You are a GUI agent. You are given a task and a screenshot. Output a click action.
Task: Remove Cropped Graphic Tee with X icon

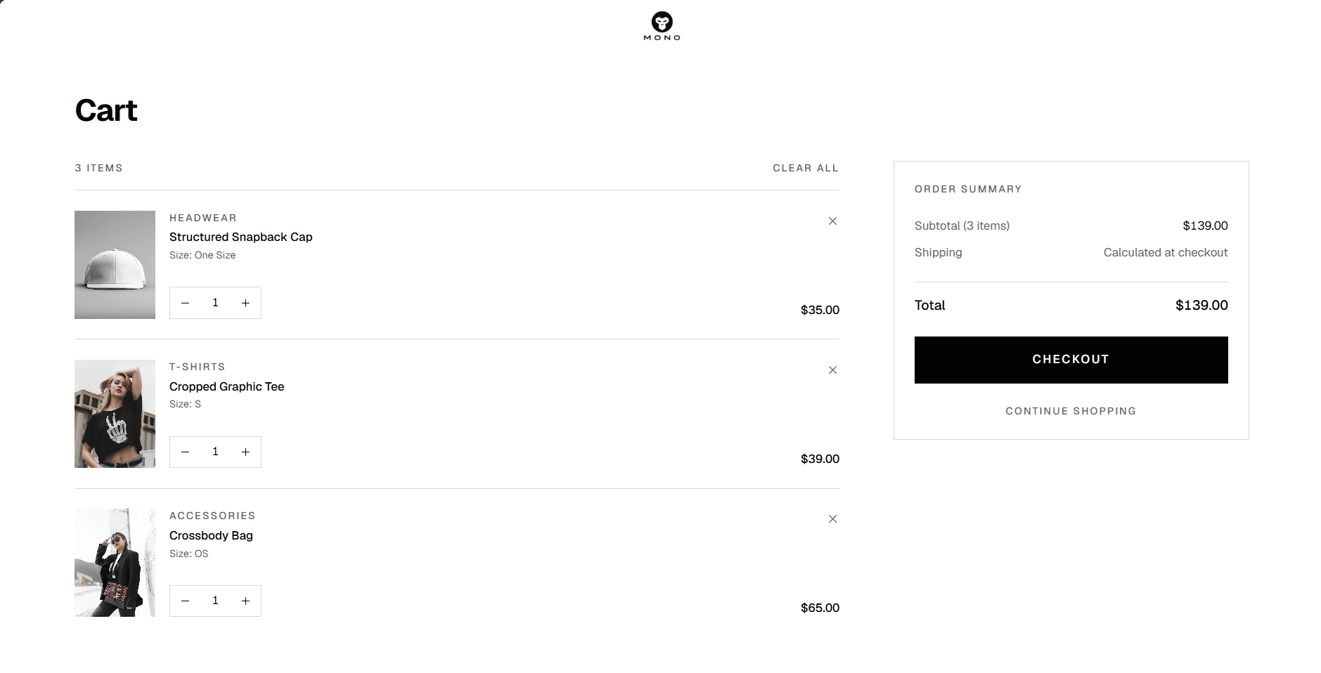pyautogui.click(x=832, y=370)
